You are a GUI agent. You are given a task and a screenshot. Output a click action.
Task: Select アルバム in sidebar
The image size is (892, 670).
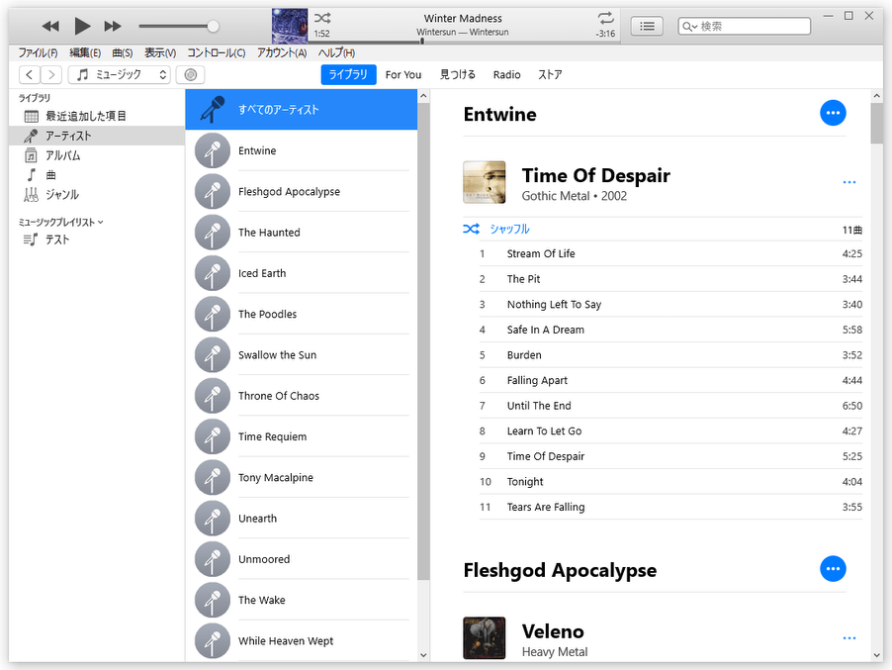(x=97, y=155)
